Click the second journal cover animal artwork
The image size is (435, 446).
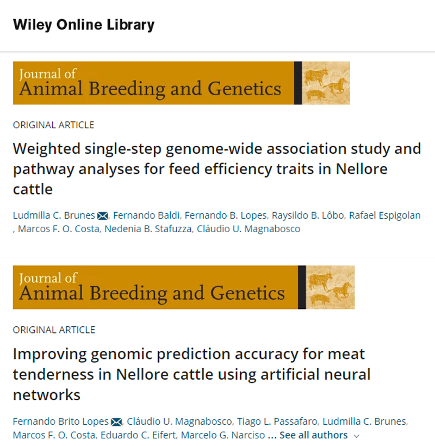pyautogui.click(x=331, y=287)
